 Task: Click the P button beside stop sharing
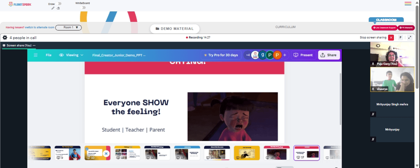tap(400, 37)
